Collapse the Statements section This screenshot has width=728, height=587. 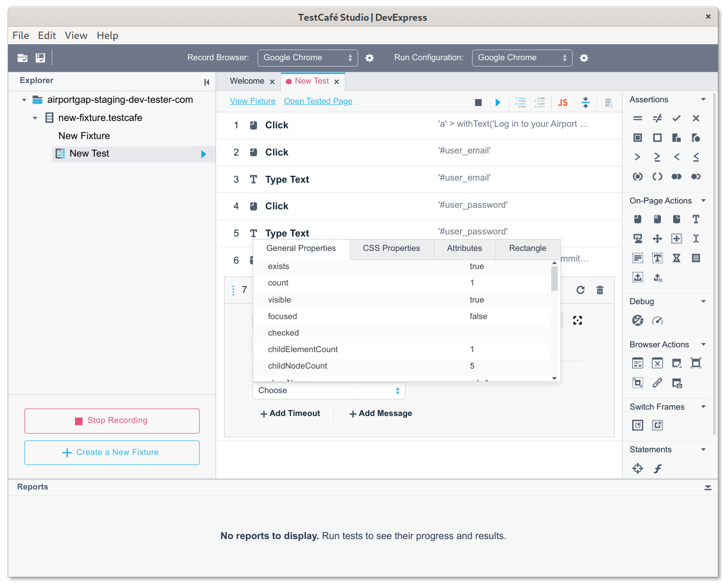coord(704,450)
